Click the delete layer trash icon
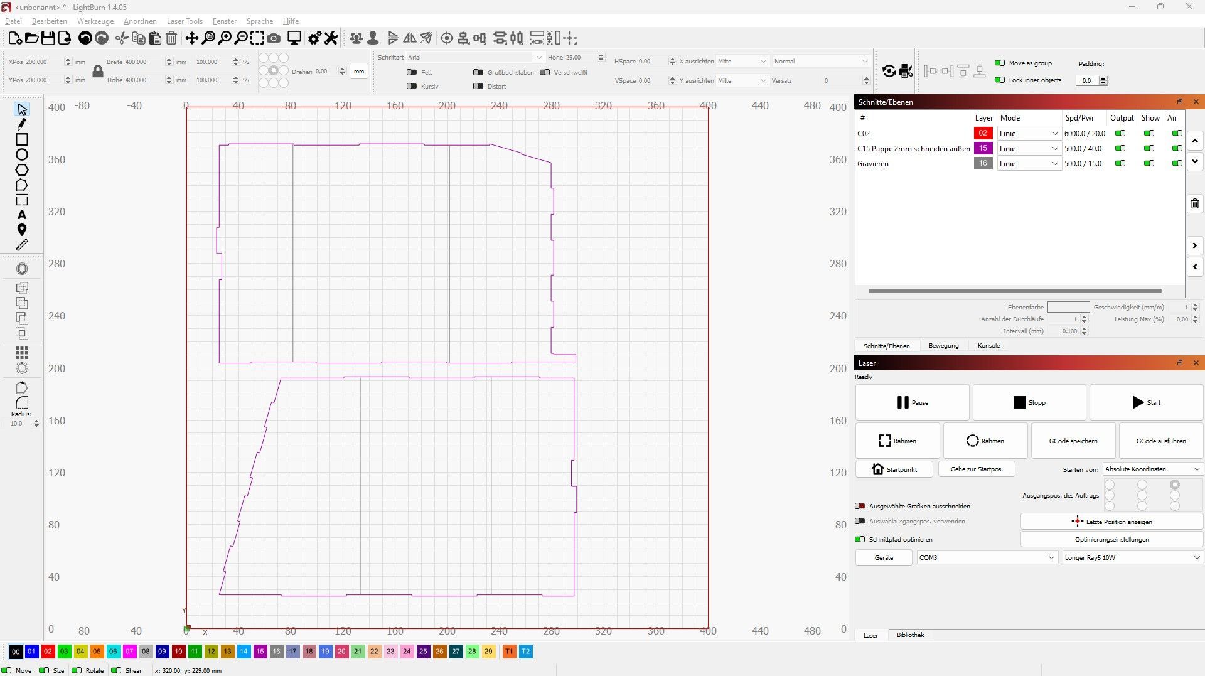Screen dimensions: 1205x676 [x=1194, y=203]
